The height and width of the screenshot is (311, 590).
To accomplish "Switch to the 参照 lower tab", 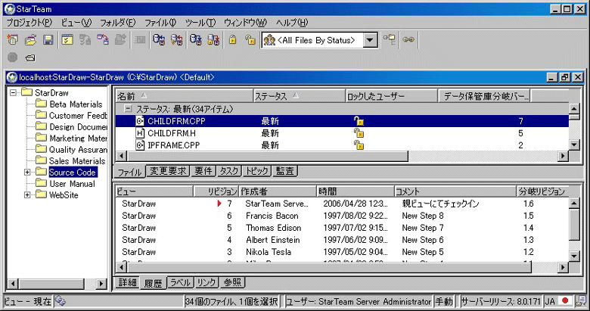I will pos(232,282).
